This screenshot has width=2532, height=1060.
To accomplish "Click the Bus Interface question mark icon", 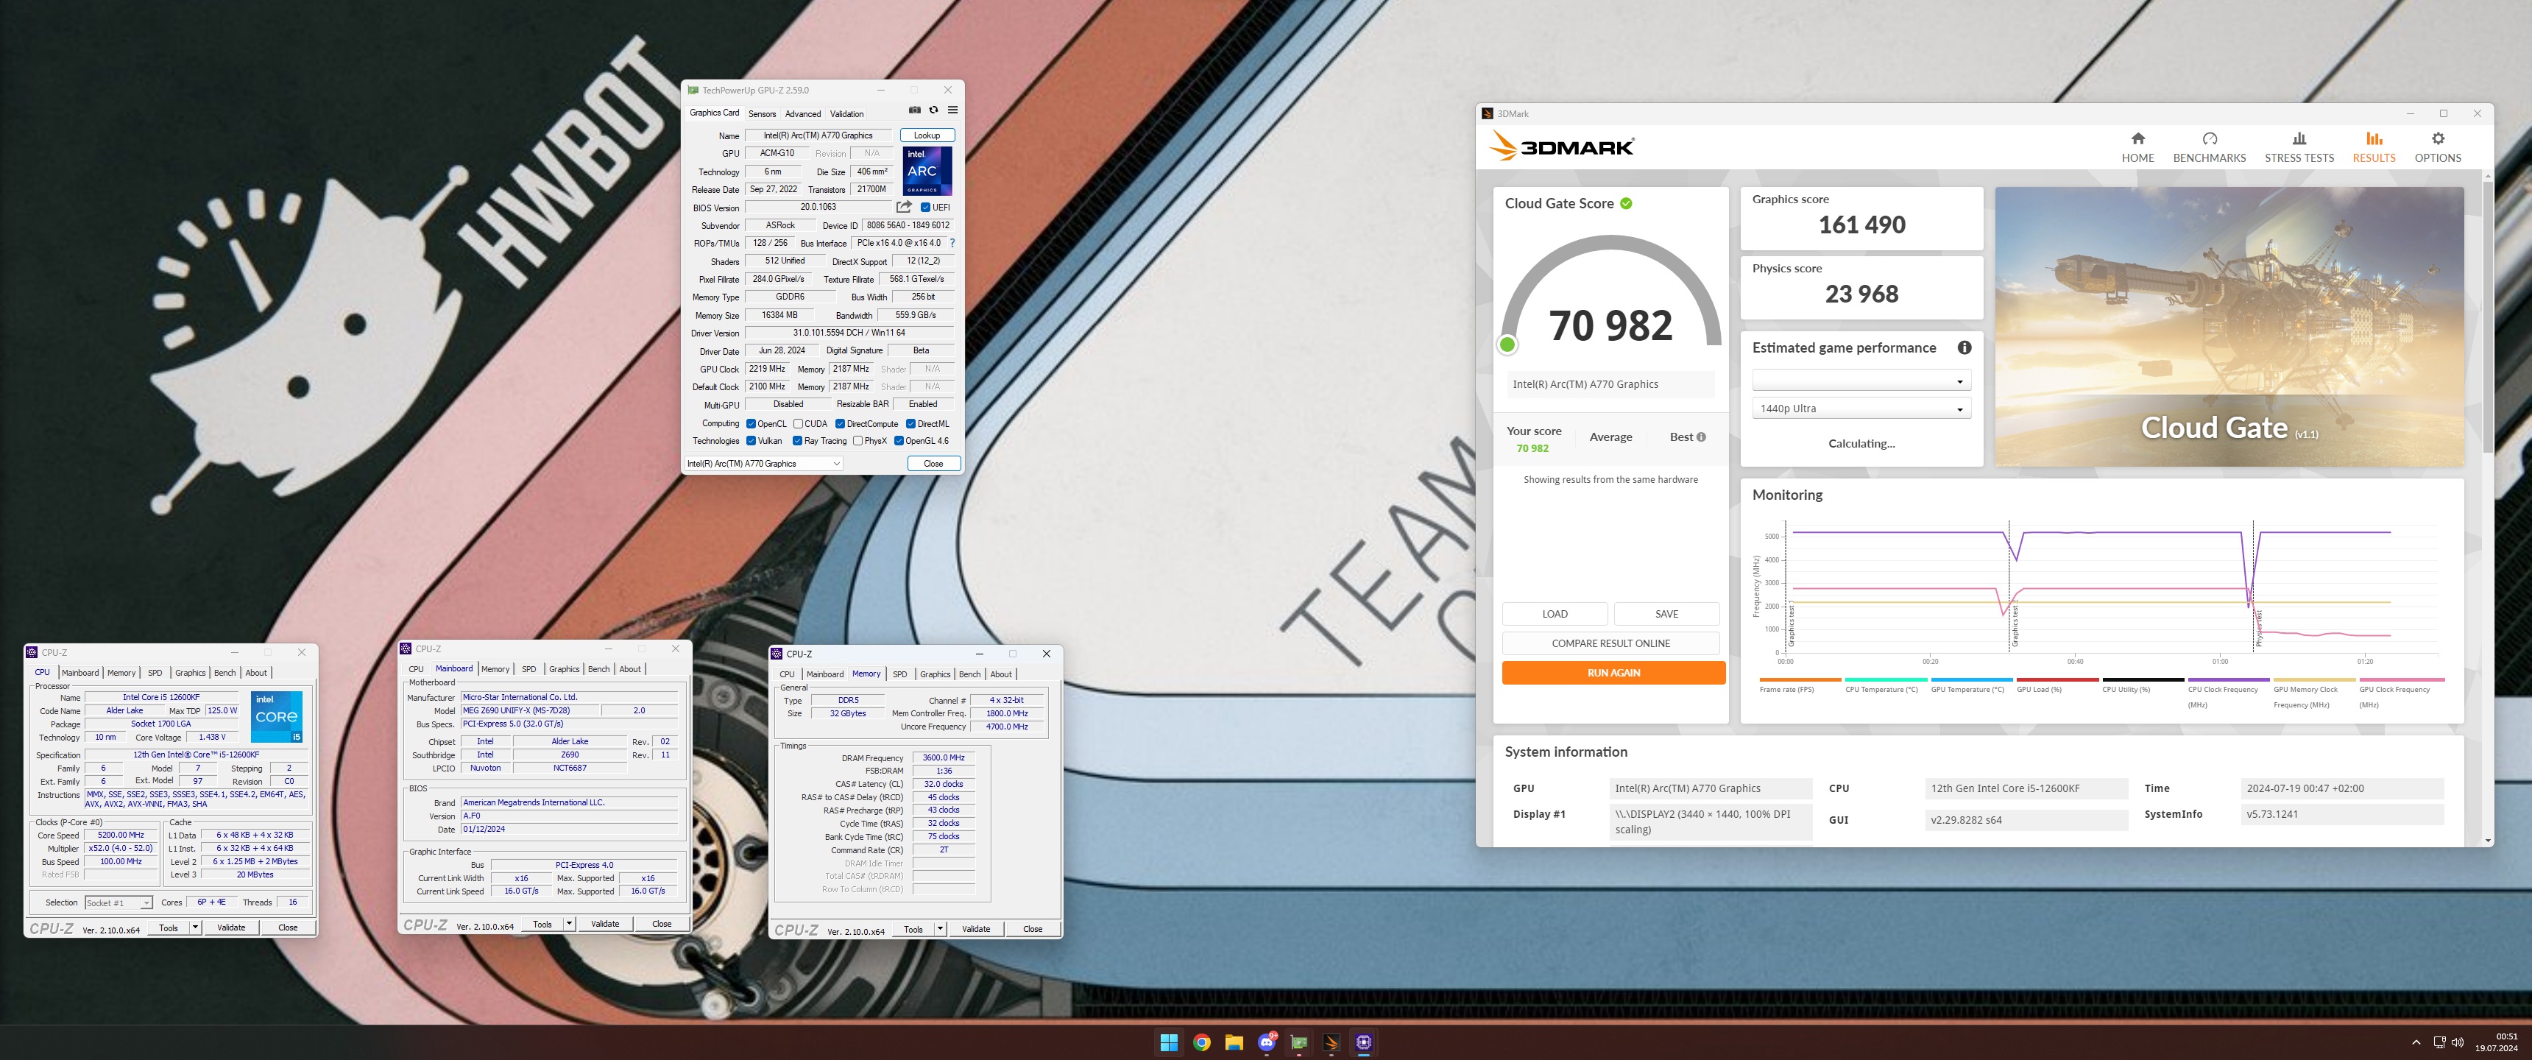I will (x=952, y=243).
